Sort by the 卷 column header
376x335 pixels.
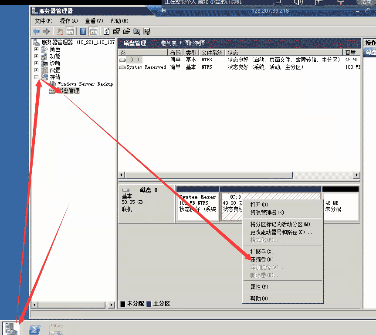(143, 53)
